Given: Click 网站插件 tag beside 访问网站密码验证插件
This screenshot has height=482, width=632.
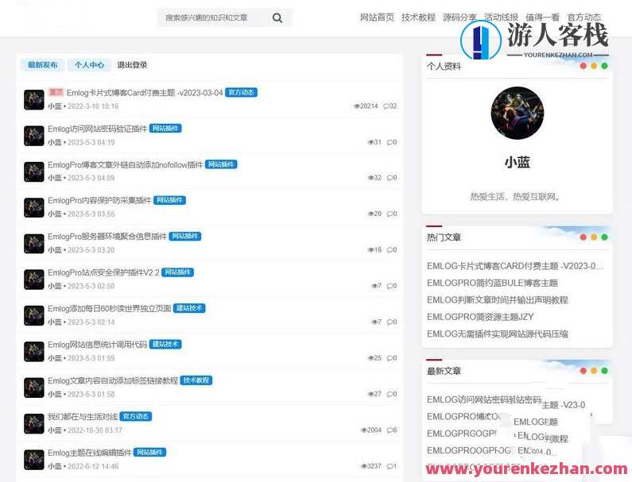Looking at the screenshot, I should (165, 129).
